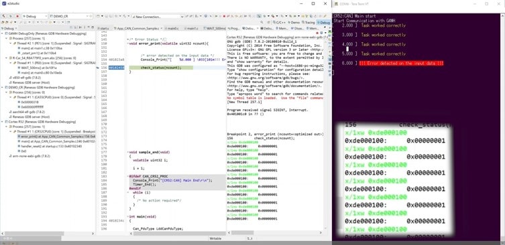Viewport: 505px width, 245px height.
Task: Select the arm-none-eabi-gdb (7.8.2) entry
Action: tap(30, 156)
